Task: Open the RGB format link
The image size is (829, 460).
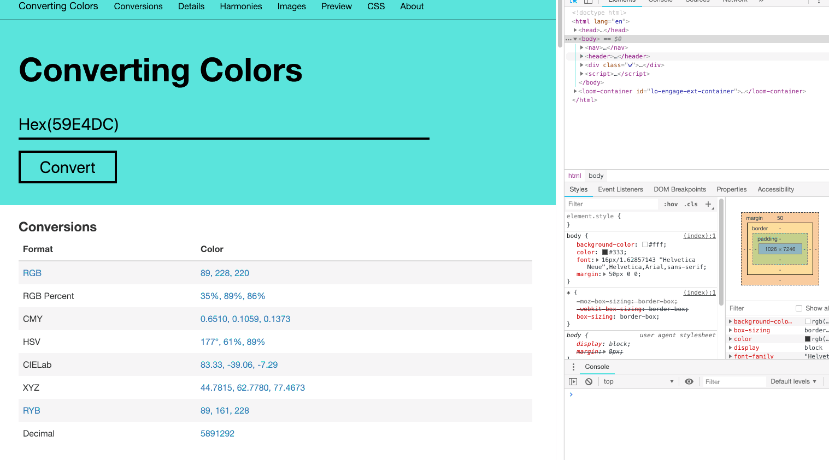Action: click(x=32, y=273)
